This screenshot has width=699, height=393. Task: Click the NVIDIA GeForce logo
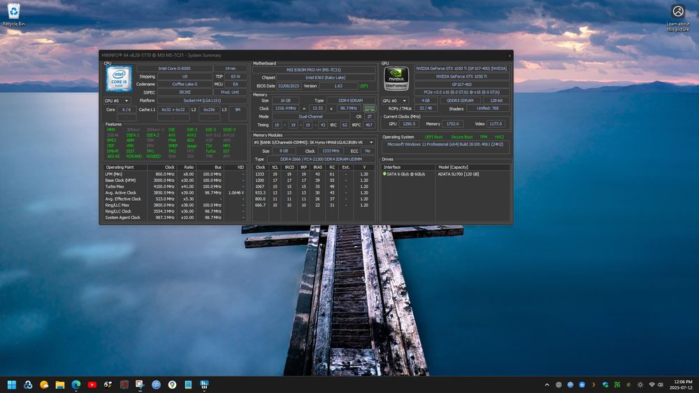(396, 78)
